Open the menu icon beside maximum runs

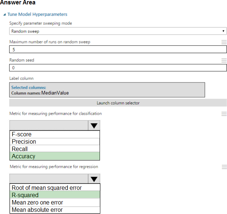(x=224, y=42)
